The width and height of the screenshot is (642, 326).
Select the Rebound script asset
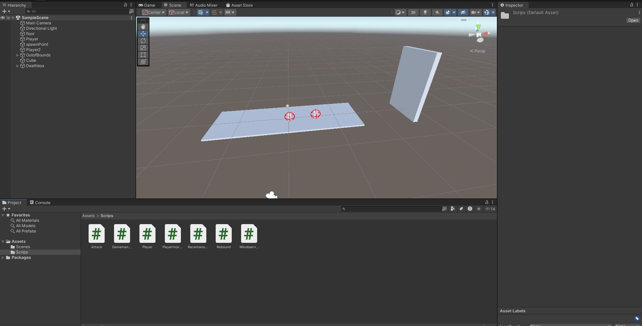point(223,236)
